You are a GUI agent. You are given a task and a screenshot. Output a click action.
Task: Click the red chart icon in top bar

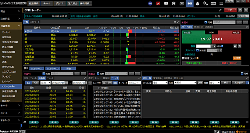(x=158, y=4)
